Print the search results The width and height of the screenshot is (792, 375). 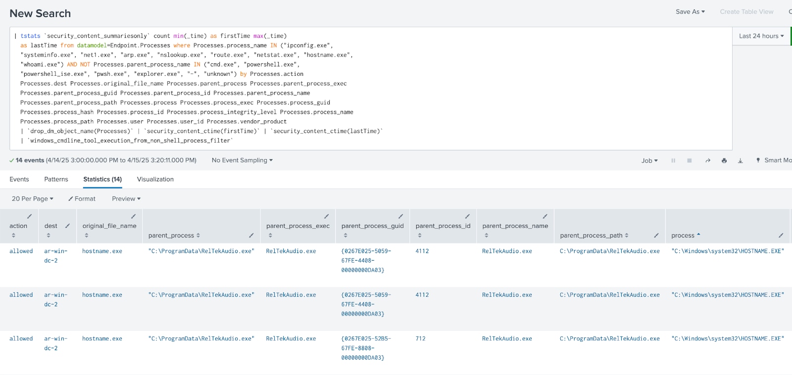point(724,161)
